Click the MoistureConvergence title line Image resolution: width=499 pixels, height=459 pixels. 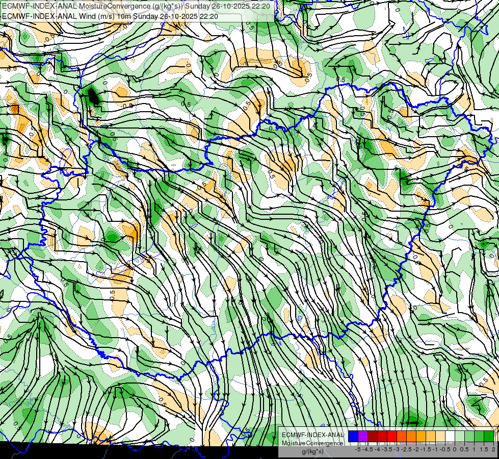(x=136, y=6)
